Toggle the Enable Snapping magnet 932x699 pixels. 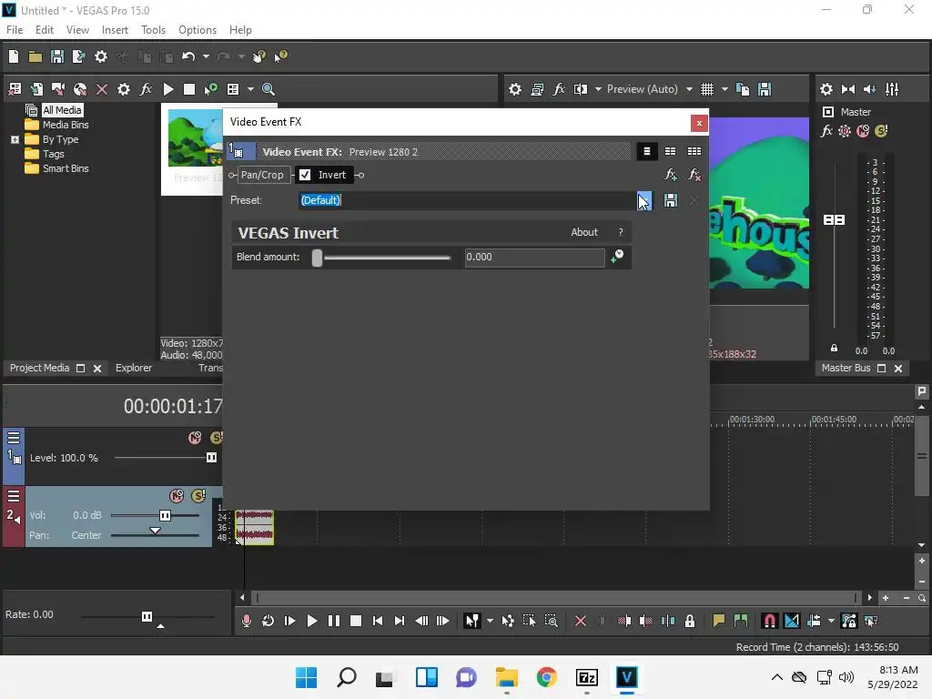770,621
